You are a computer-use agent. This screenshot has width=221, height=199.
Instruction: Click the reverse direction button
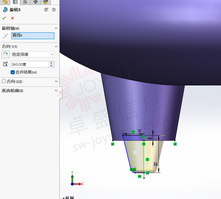coord(6,54)
